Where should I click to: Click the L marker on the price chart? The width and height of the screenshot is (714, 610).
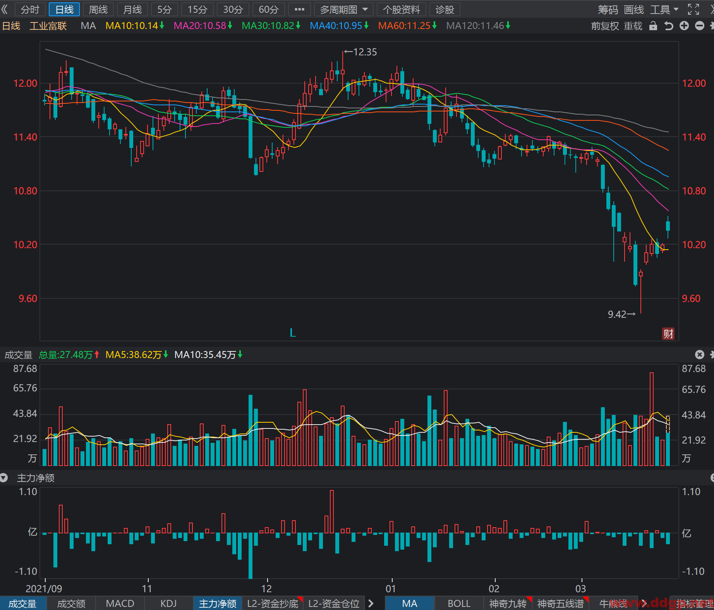[293, 332]
